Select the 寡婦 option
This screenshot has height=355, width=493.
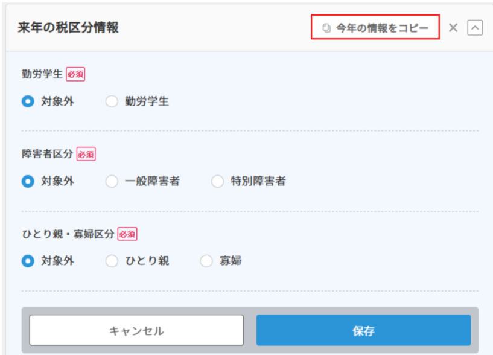click(205, 261)
